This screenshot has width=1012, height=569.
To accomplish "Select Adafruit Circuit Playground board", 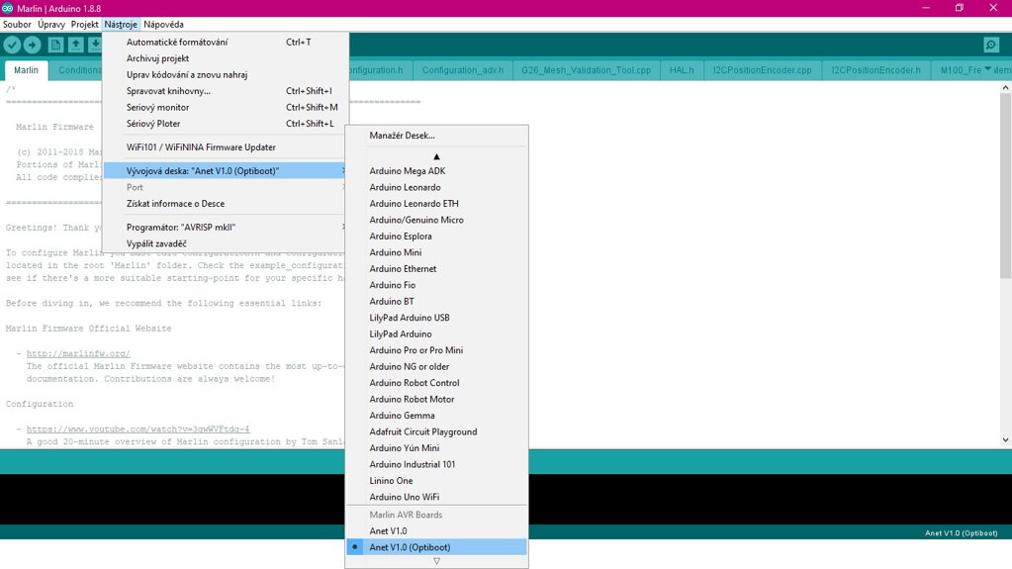I will (436, 432).
